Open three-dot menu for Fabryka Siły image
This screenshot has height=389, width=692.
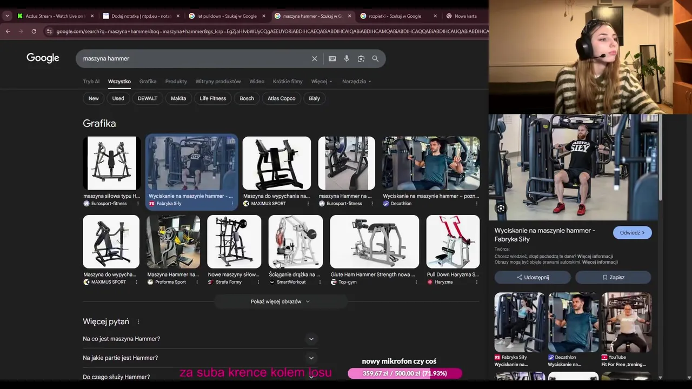[x=232, y=204]
